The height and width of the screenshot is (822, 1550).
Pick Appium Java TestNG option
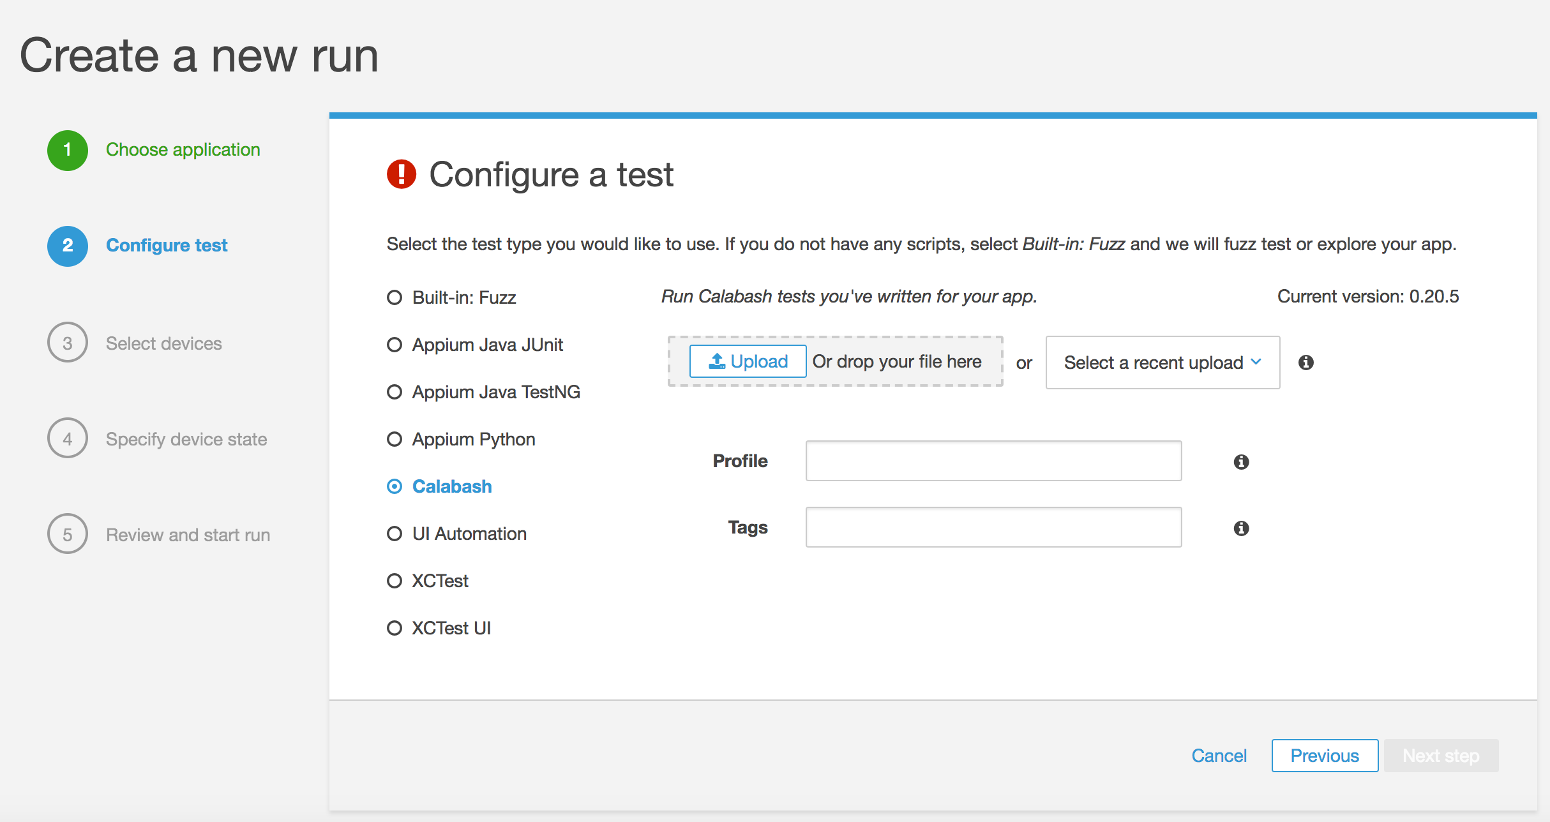395,392
